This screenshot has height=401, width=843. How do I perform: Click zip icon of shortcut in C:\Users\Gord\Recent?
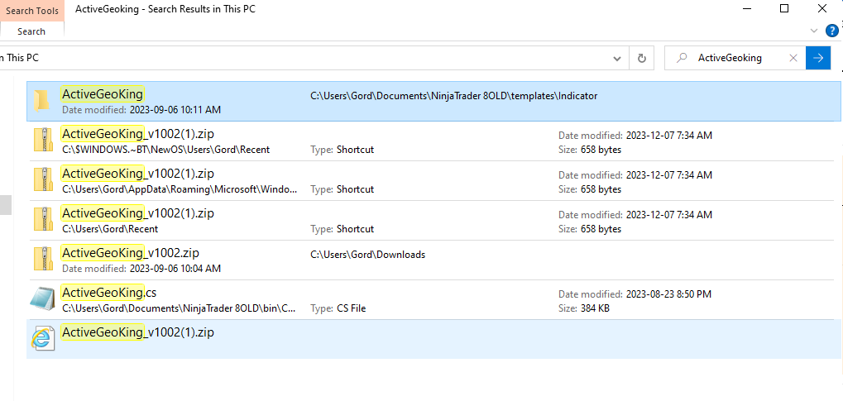(x=43, y=220)
